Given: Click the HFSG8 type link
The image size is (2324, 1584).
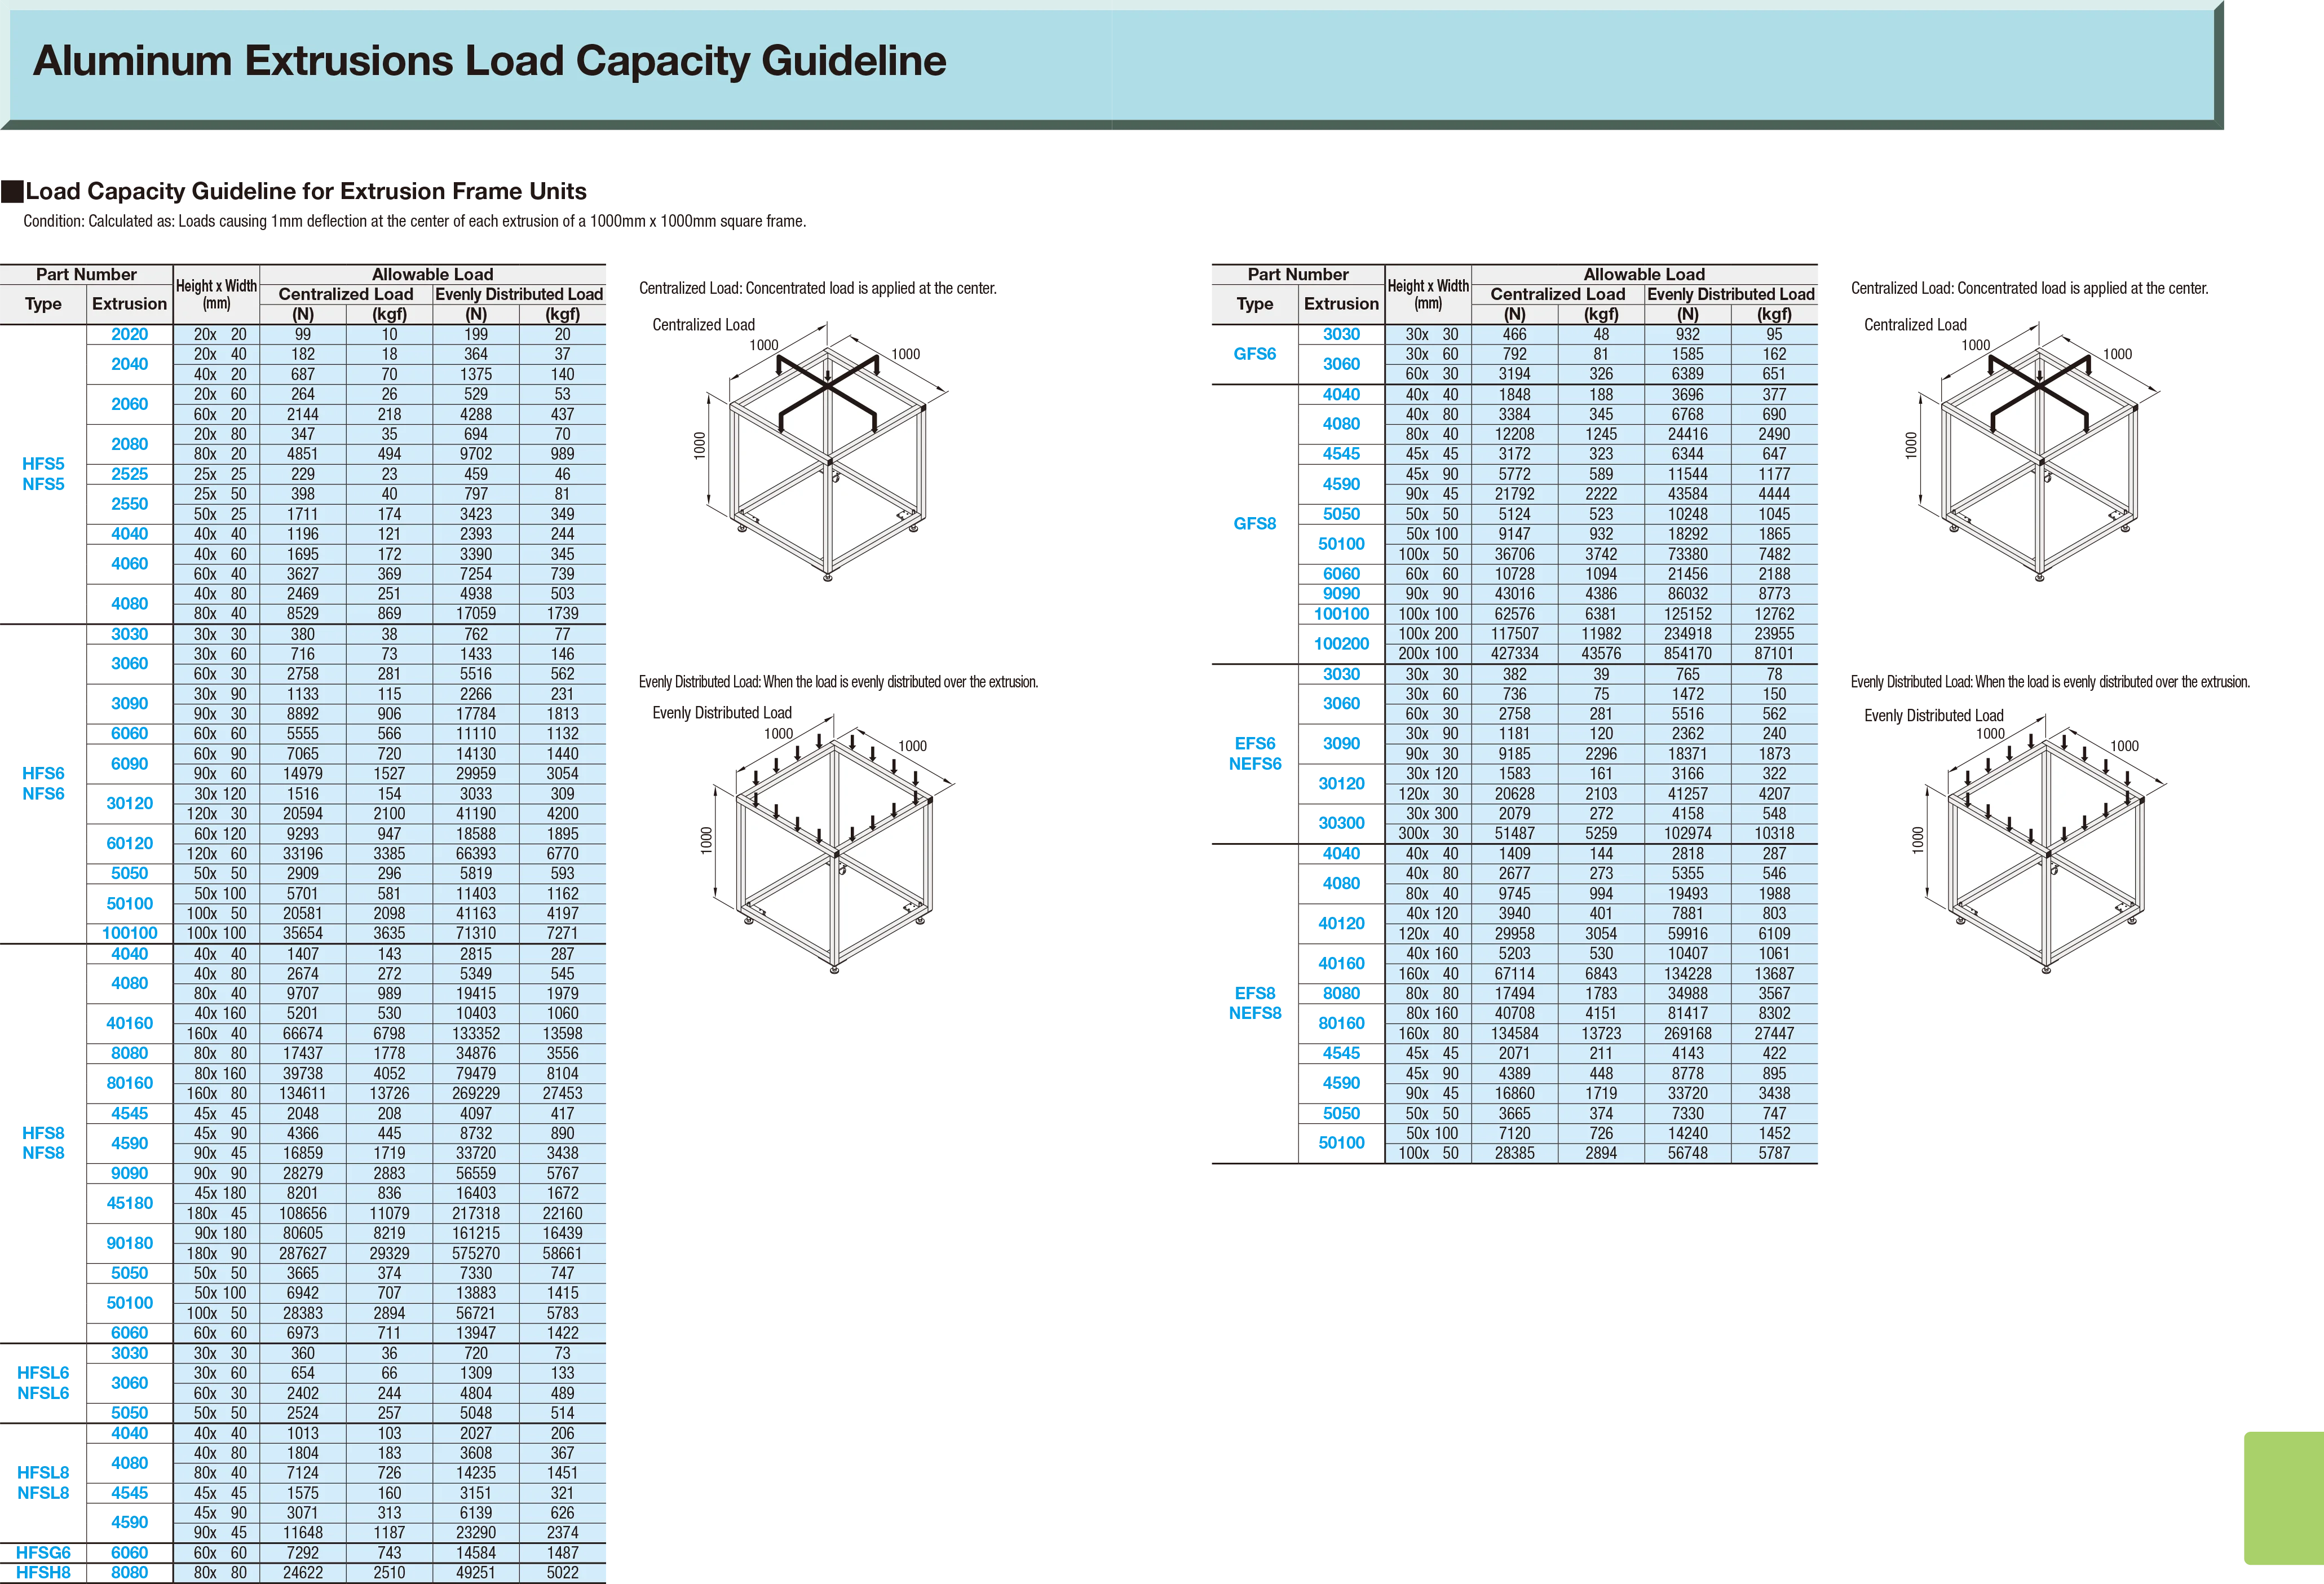Looking at the screenshot, I should (44, 1553).
